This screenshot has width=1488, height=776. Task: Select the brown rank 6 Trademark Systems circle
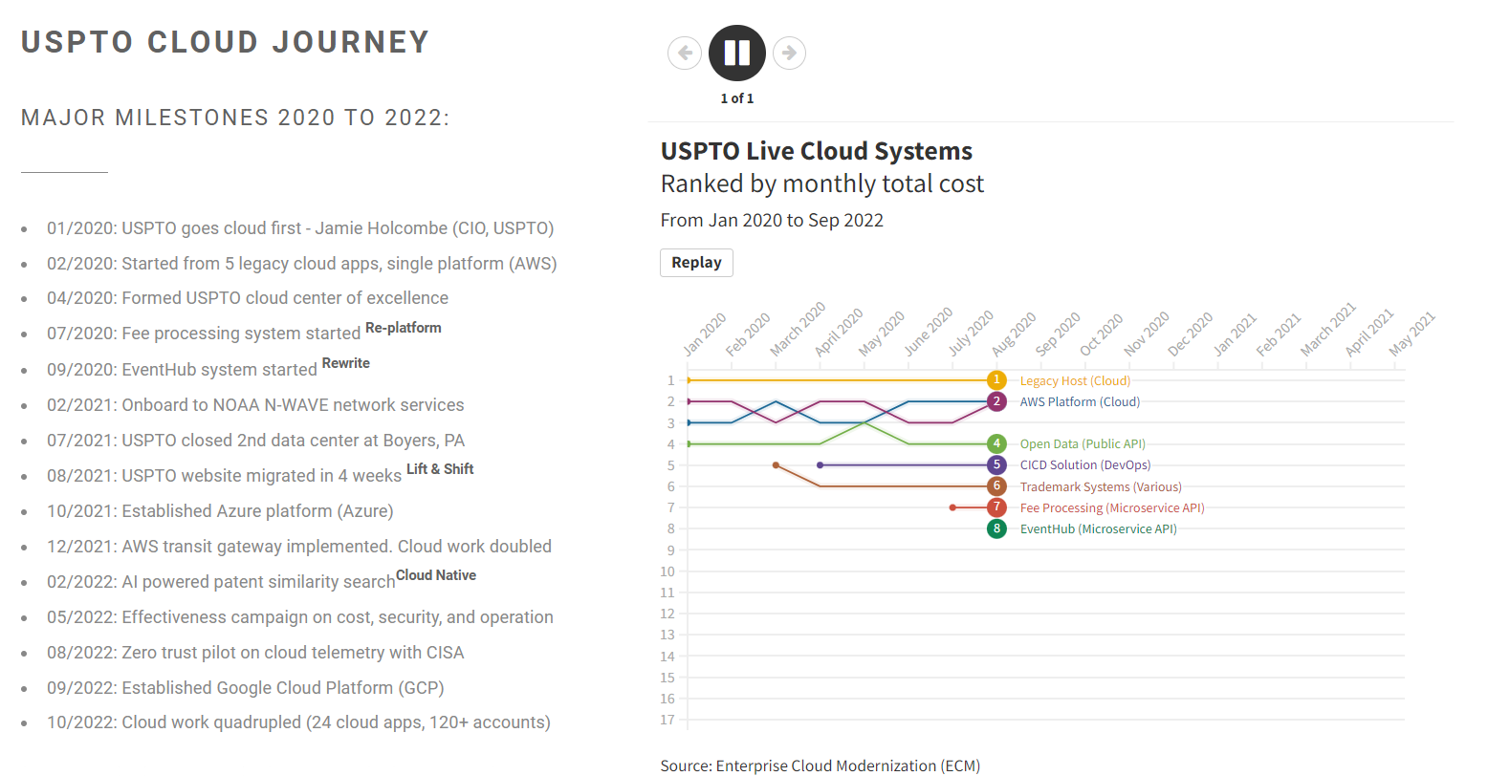(996, 486)
